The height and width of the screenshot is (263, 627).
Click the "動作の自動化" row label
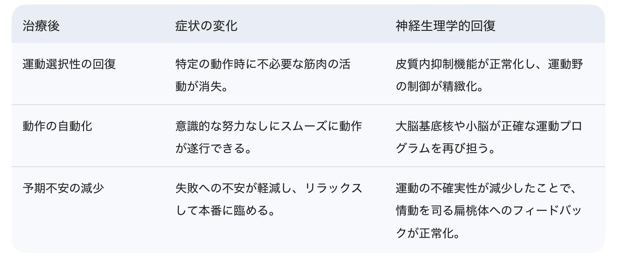tap(58, 126)
